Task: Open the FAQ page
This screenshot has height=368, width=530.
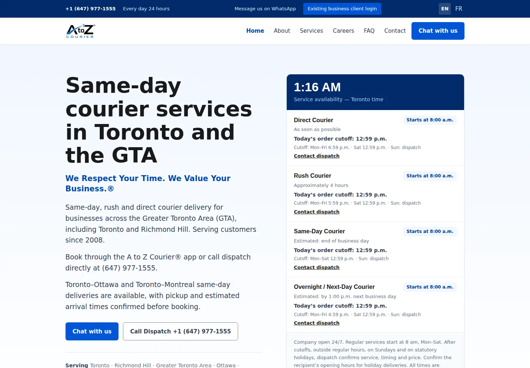Action: [369, 31]
